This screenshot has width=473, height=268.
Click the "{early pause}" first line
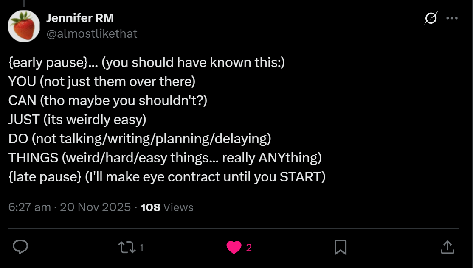coord(146,62)
